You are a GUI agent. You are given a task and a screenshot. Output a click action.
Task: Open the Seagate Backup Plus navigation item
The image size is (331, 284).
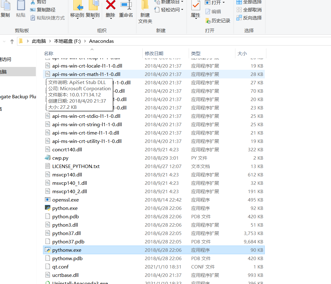18,97
